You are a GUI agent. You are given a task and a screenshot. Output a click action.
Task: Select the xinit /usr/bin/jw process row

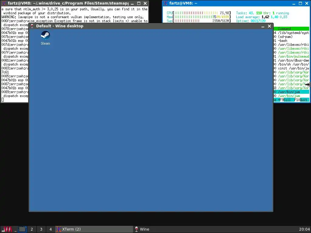[x=291, y=68]
